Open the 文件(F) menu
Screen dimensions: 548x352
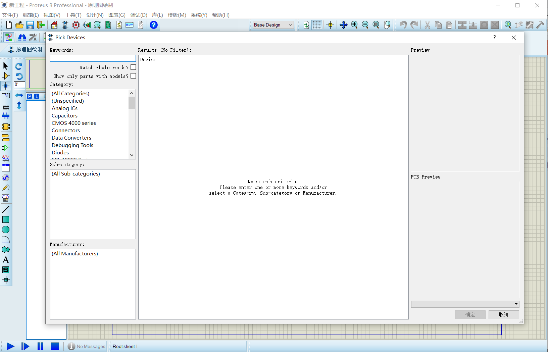coord(10,15)
